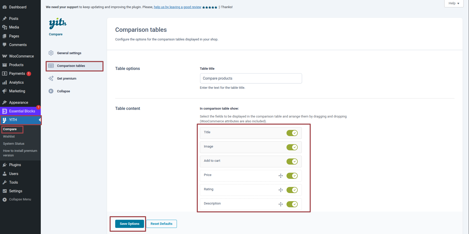Click the Table title input field
The image size is (469, 234).
point(251,78)
